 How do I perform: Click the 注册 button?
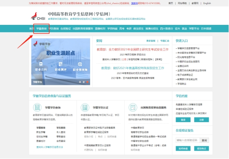[201, 120]
